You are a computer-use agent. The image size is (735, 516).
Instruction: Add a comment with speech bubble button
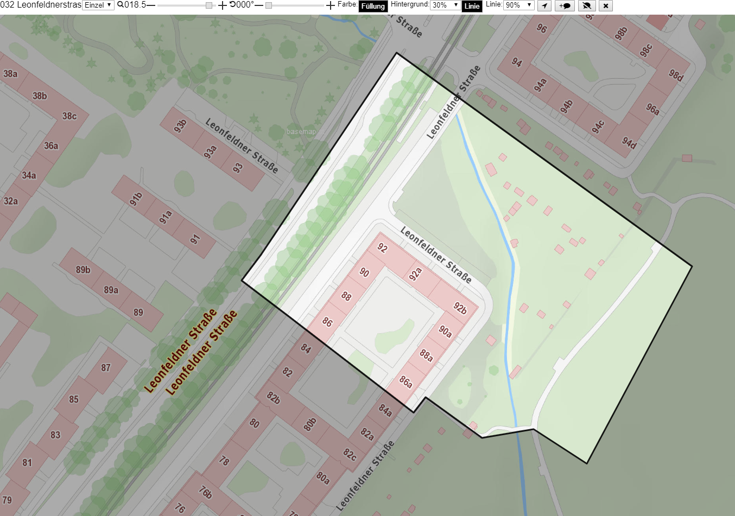[x=565, y=5]
